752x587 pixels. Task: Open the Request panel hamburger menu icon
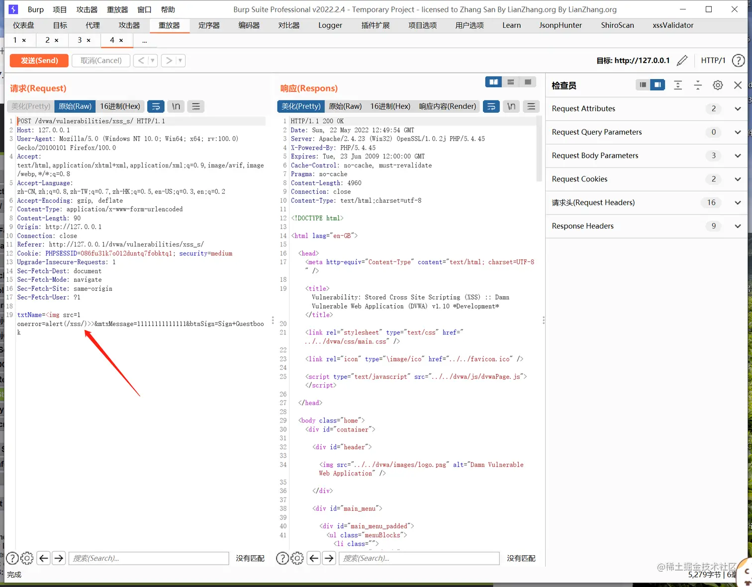196,106
